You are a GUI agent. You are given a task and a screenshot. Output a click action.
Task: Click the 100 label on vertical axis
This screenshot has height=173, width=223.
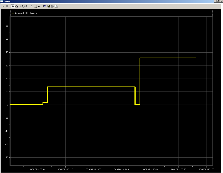6,39
